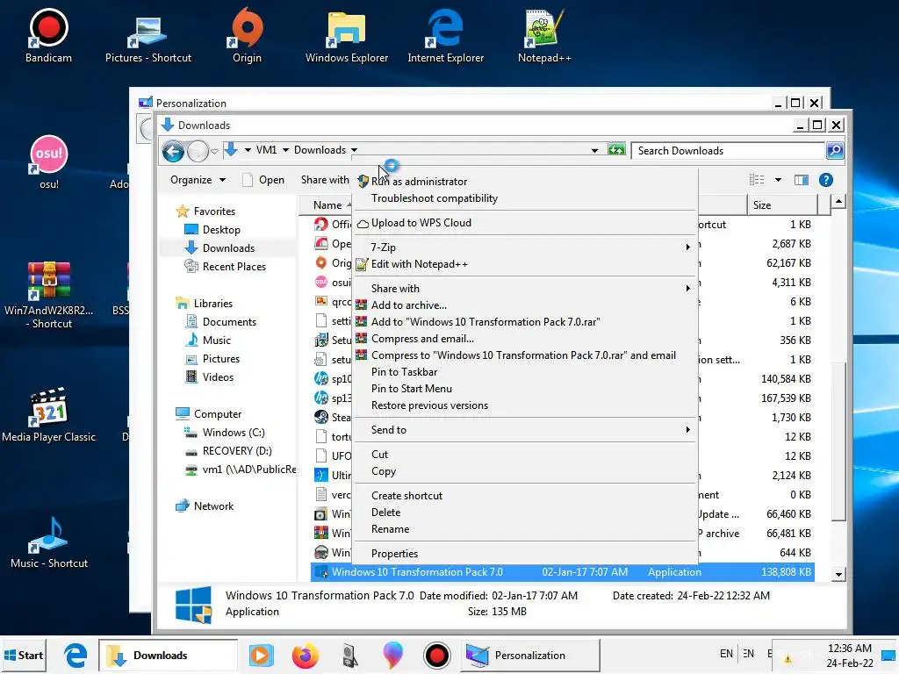This screenshot has width=899, height=674.
Task: Launch Origin from the desktop
Action: [x=247, y=35]
